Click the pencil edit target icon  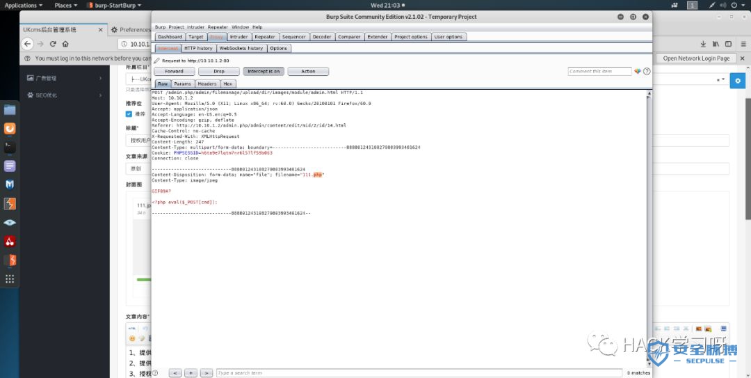click(x=156, y=61)
